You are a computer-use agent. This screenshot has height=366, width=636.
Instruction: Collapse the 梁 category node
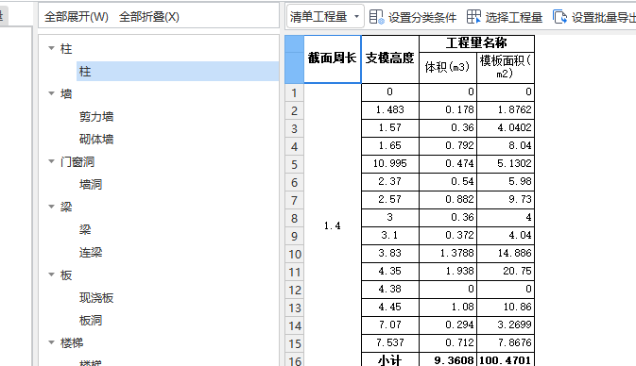click(x=52, y=208)
